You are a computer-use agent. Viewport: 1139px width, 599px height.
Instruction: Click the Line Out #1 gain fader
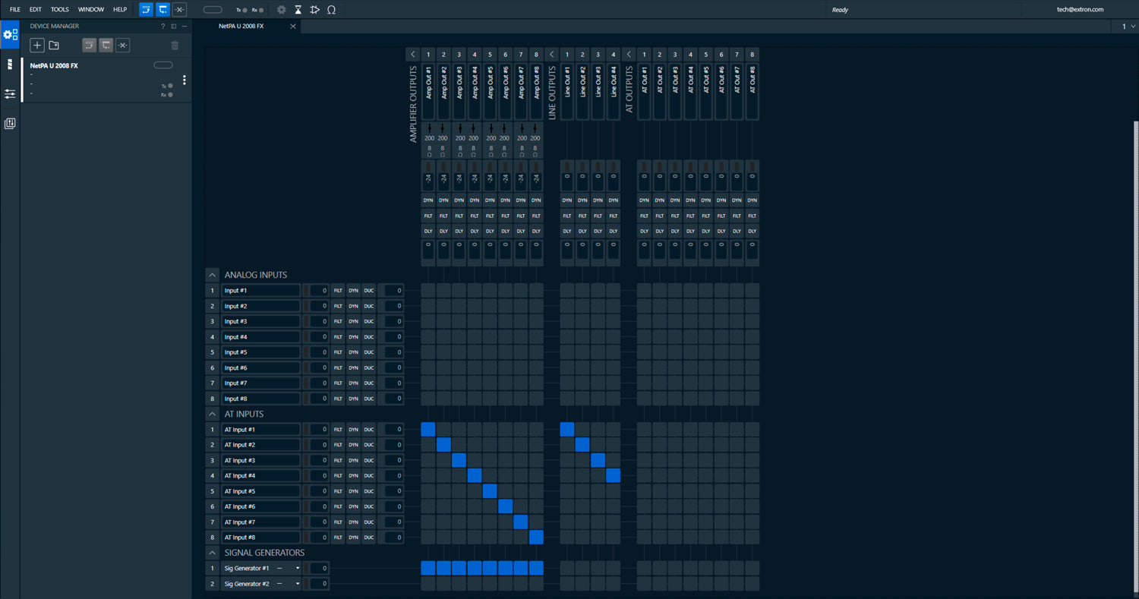coord(567,175)
